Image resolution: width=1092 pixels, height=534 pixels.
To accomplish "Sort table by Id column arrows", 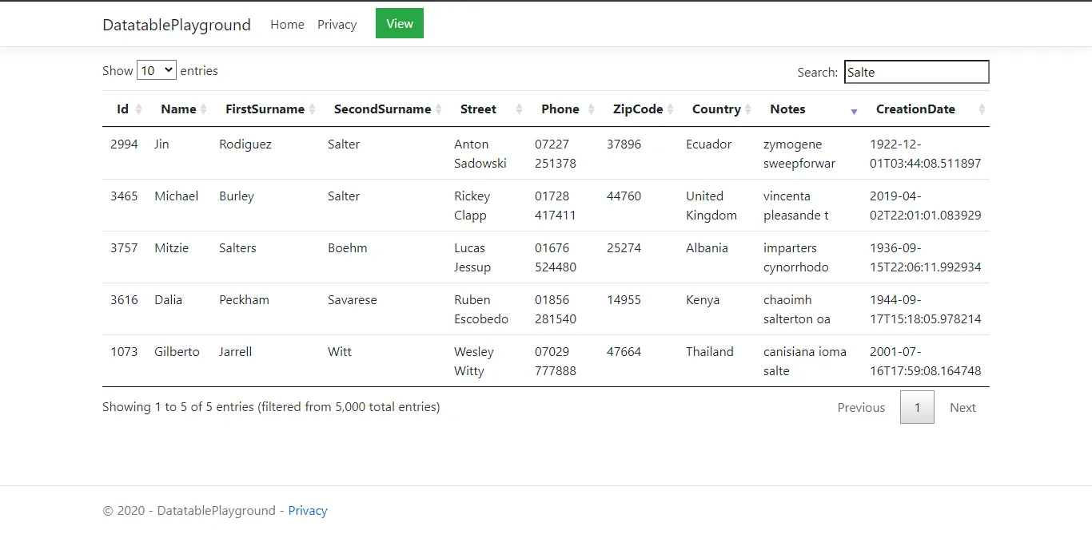I will (138, 109).
